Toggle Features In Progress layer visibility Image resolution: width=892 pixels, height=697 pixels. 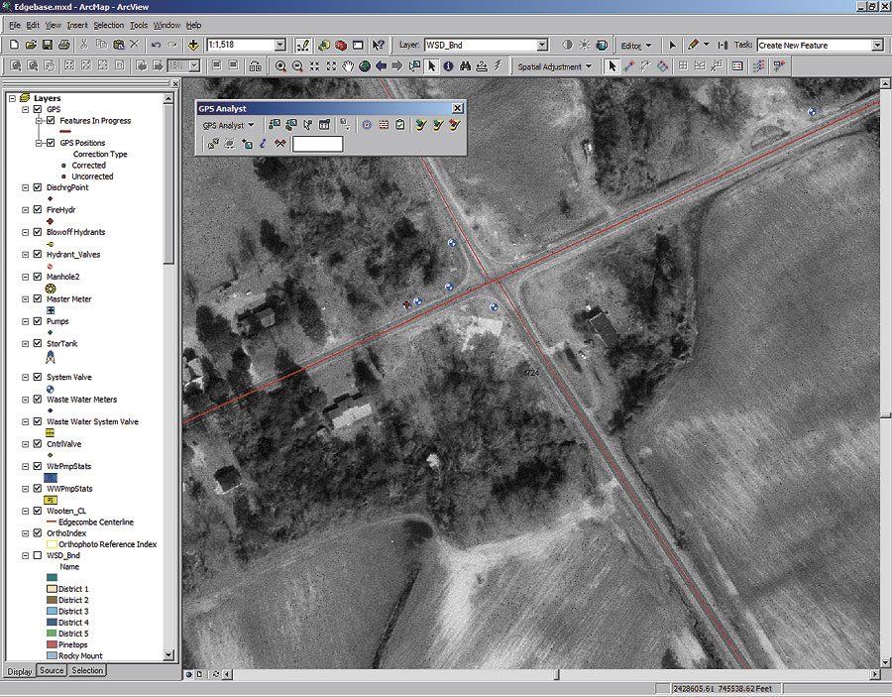[51, 121]
